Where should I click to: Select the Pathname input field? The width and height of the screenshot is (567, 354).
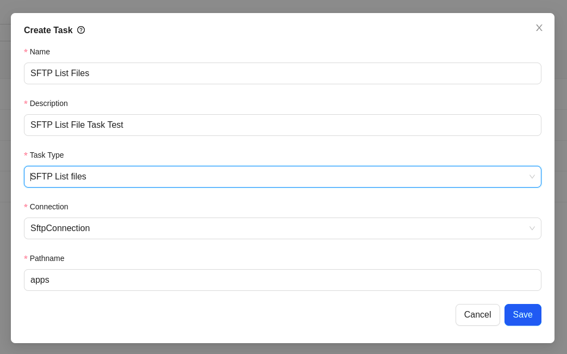(283, 280)
